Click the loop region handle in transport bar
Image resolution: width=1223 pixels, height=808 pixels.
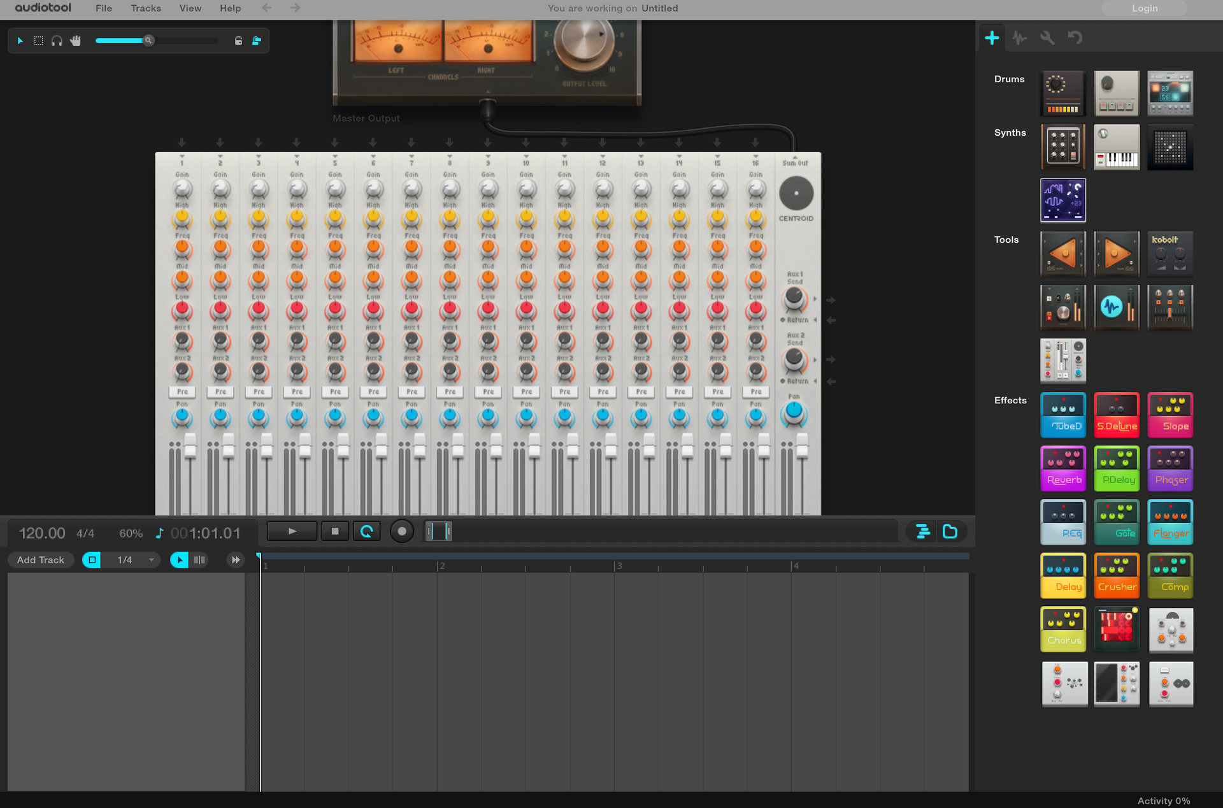[439, 531]
